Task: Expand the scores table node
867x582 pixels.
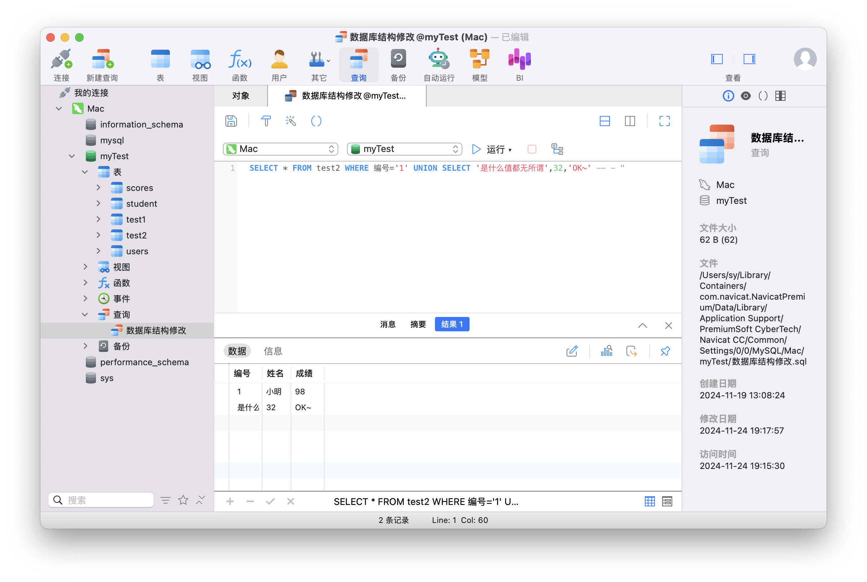Action: click(x=98, y=188)
